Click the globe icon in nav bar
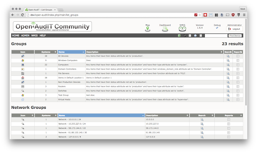 coord(195,36)
